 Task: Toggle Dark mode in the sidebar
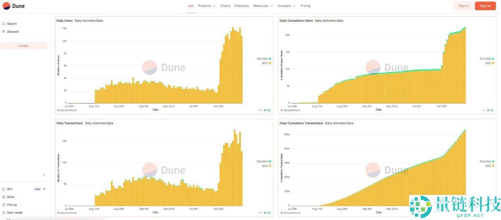pos(14,212)
